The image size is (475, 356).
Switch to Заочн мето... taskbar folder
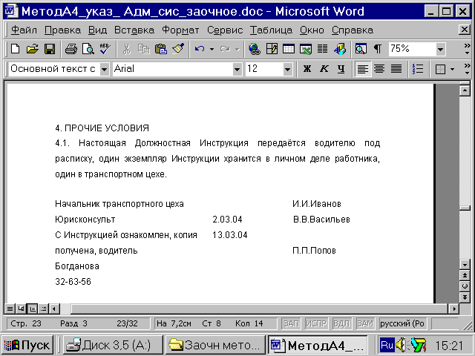(x=215, y=345)
